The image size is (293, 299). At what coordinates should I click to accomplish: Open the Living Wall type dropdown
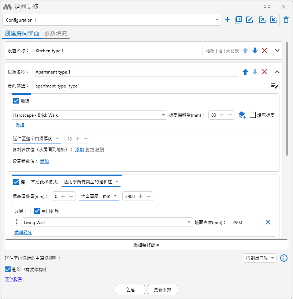click(x=107, y=223)
